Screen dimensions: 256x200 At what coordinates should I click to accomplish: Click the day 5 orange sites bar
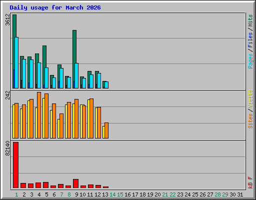pyautogui.click(x=46, y=116)
